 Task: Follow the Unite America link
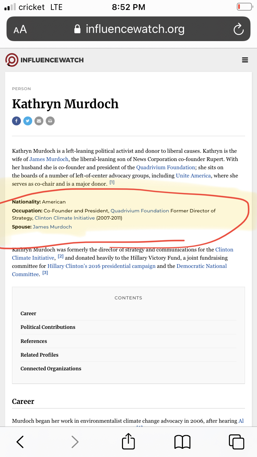coord(193,176)
